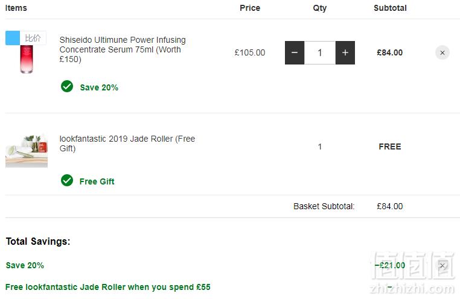
Task: Click green checkmark beside Save 20%
Action: pos(67,86)
